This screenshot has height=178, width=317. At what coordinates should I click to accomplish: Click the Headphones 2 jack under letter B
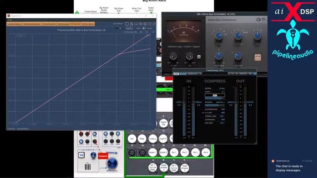[163, 168]
